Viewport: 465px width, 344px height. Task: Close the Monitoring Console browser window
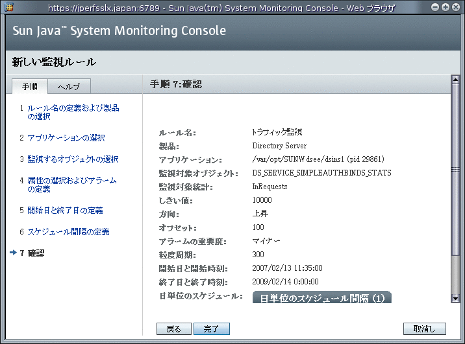pos(456,7)
